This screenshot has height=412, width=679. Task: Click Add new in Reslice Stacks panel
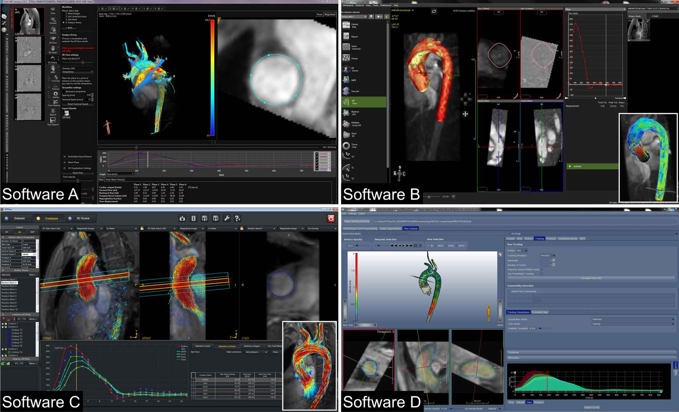point(6,275)
